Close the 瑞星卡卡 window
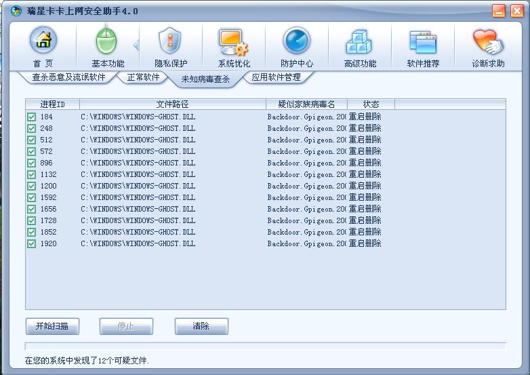The width and height of the screenshot is (530, 375). 517,11
